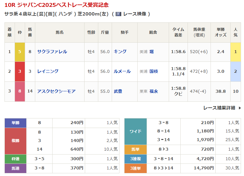
Task: Open trainer 堀 stable link
Action: click(x=152, y=52)
